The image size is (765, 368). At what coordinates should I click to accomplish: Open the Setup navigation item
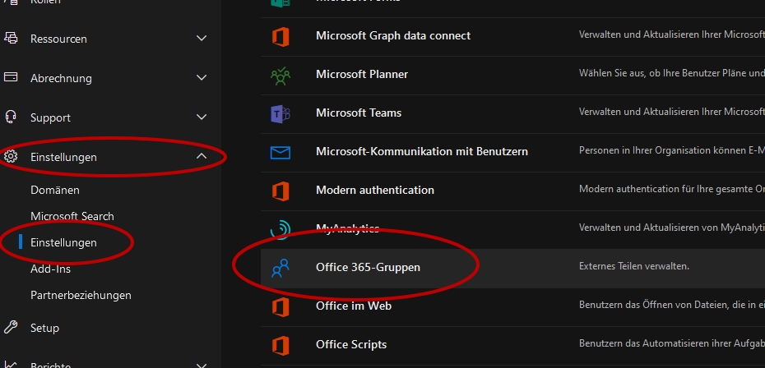click(x=44, y=328)
